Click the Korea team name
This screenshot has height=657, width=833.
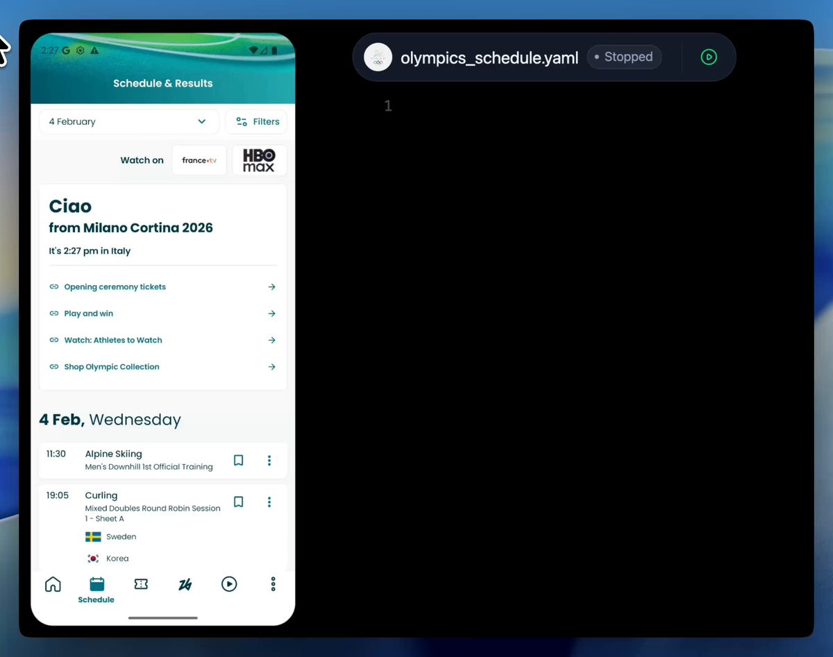(117, 558)
